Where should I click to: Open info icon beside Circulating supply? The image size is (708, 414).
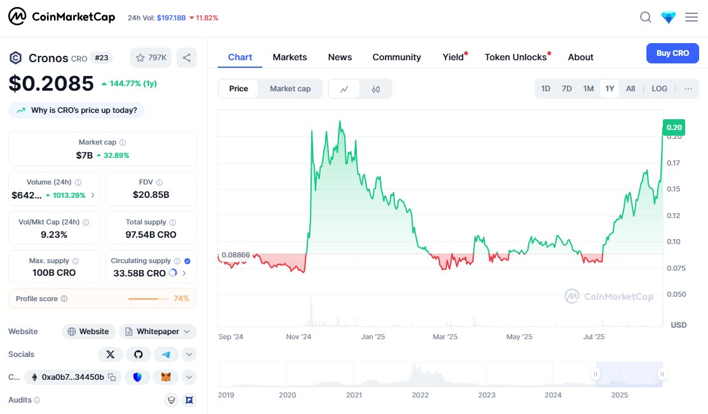(x=177, y=261)
